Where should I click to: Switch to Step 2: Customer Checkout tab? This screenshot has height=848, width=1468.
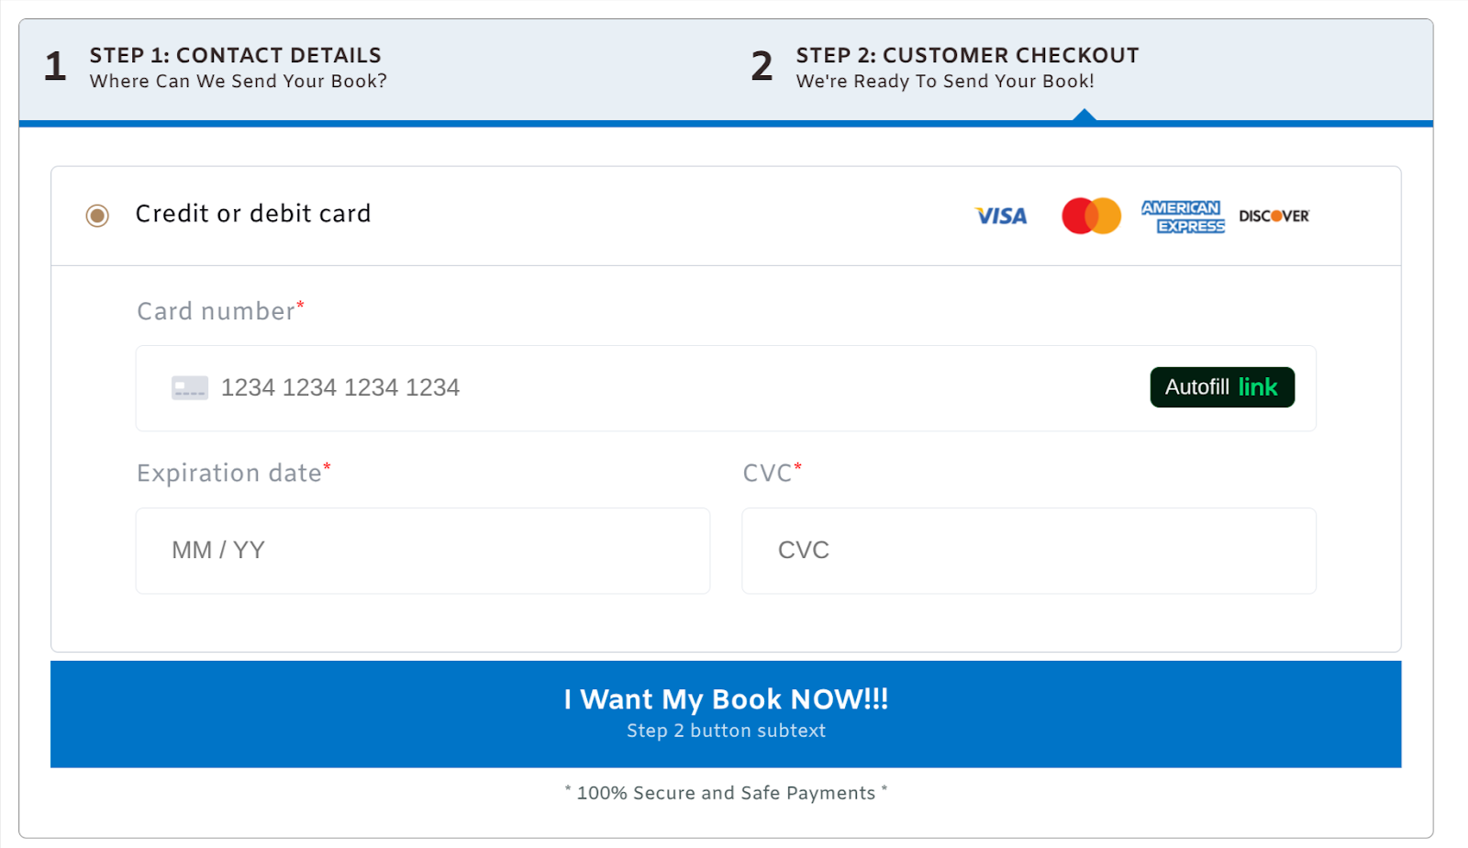967,67
